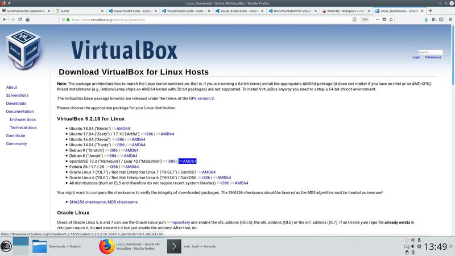Show site information via the info icon

pos(63,19)
